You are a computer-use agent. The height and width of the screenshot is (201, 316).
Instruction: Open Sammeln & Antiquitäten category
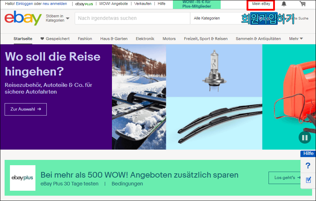pos(258,39)
